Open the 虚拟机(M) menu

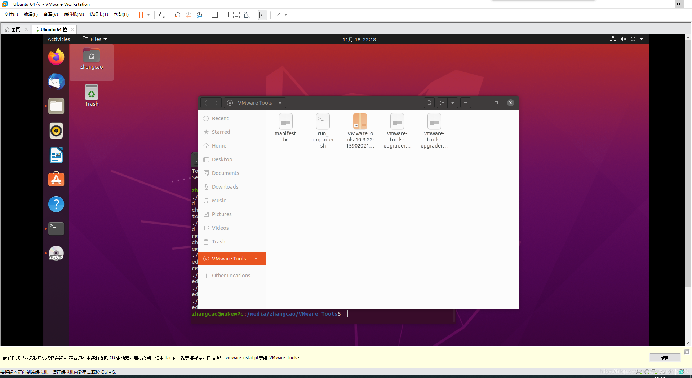[74, 14]
